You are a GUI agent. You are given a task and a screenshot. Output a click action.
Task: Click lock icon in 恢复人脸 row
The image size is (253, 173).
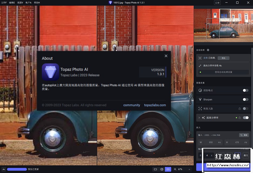pyautogui.click(x=239, y=108)
